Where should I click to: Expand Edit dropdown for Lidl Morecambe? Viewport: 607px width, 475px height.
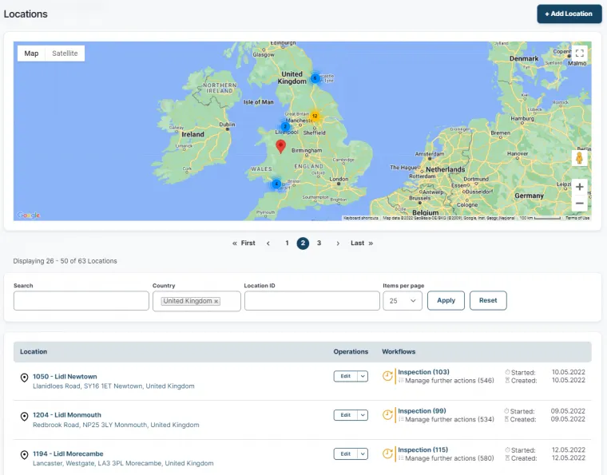click(x=363, y=453)
